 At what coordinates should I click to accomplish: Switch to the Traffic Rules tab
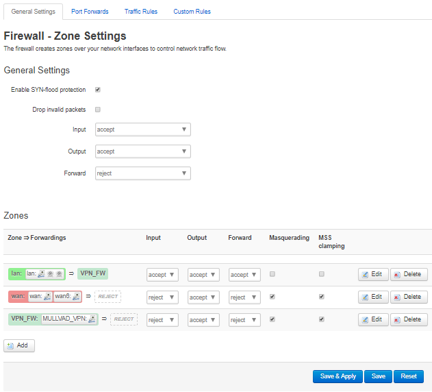(141, 12)
